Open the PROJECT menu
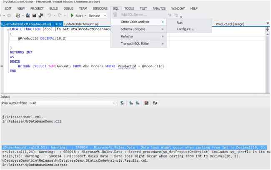The image size is (271, 170). click(x=37, y=8)
